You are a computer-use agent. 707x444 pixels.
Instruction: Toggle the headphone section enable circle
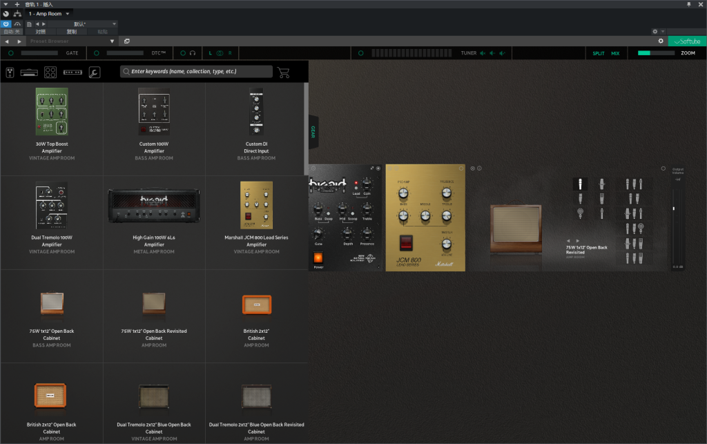point(182,53)
